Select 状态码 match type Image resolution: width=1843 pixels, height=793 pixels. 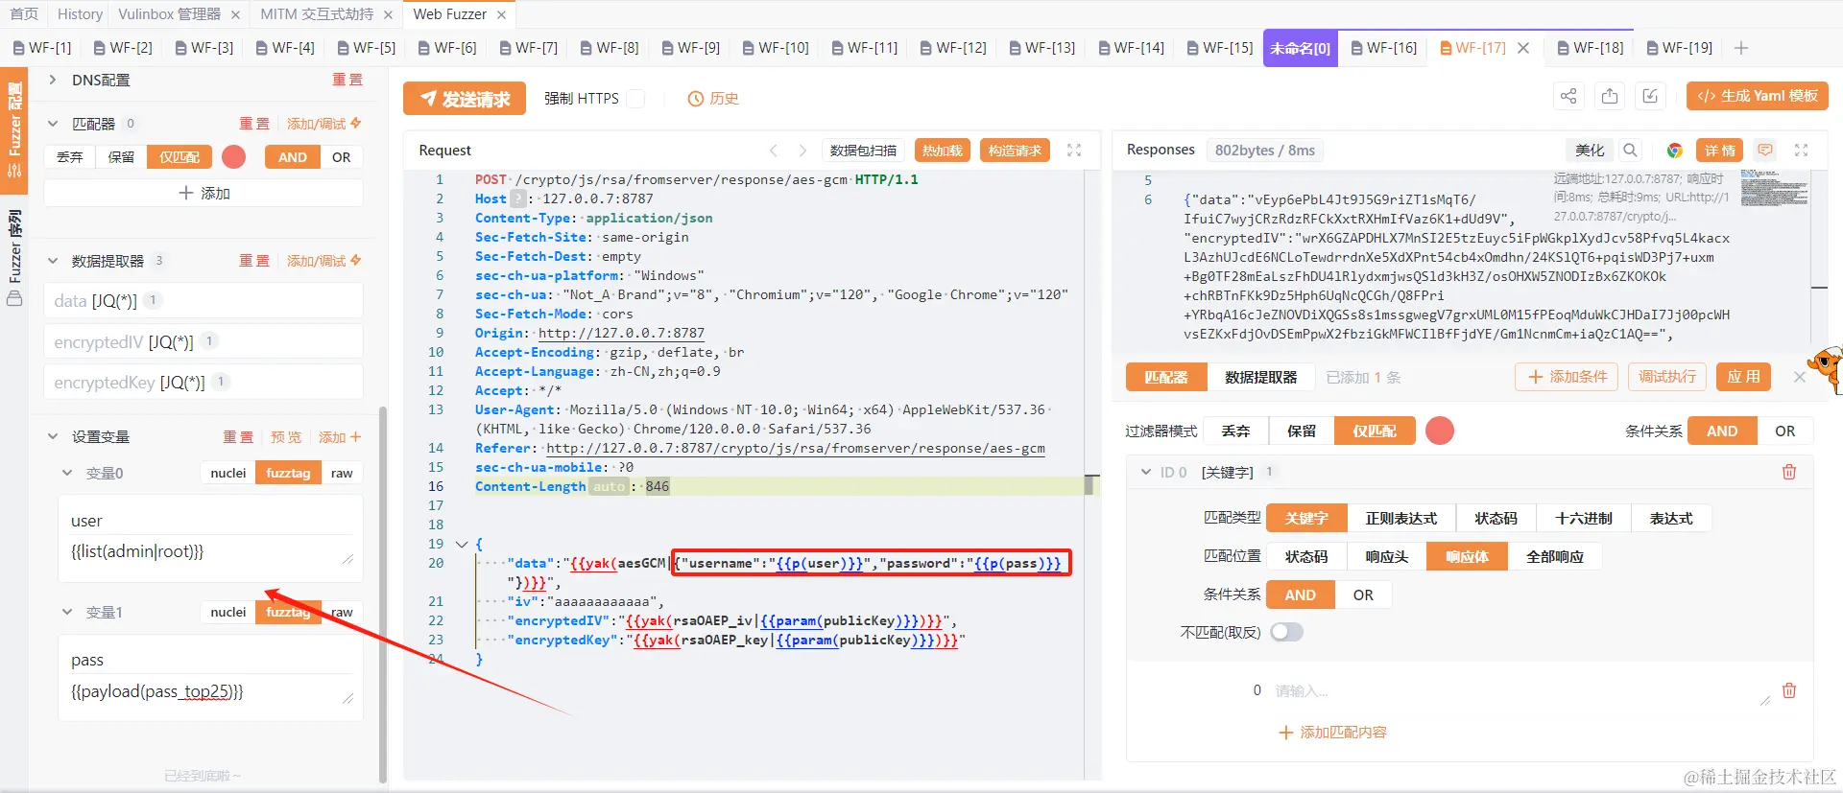(x=1496, y=518)
